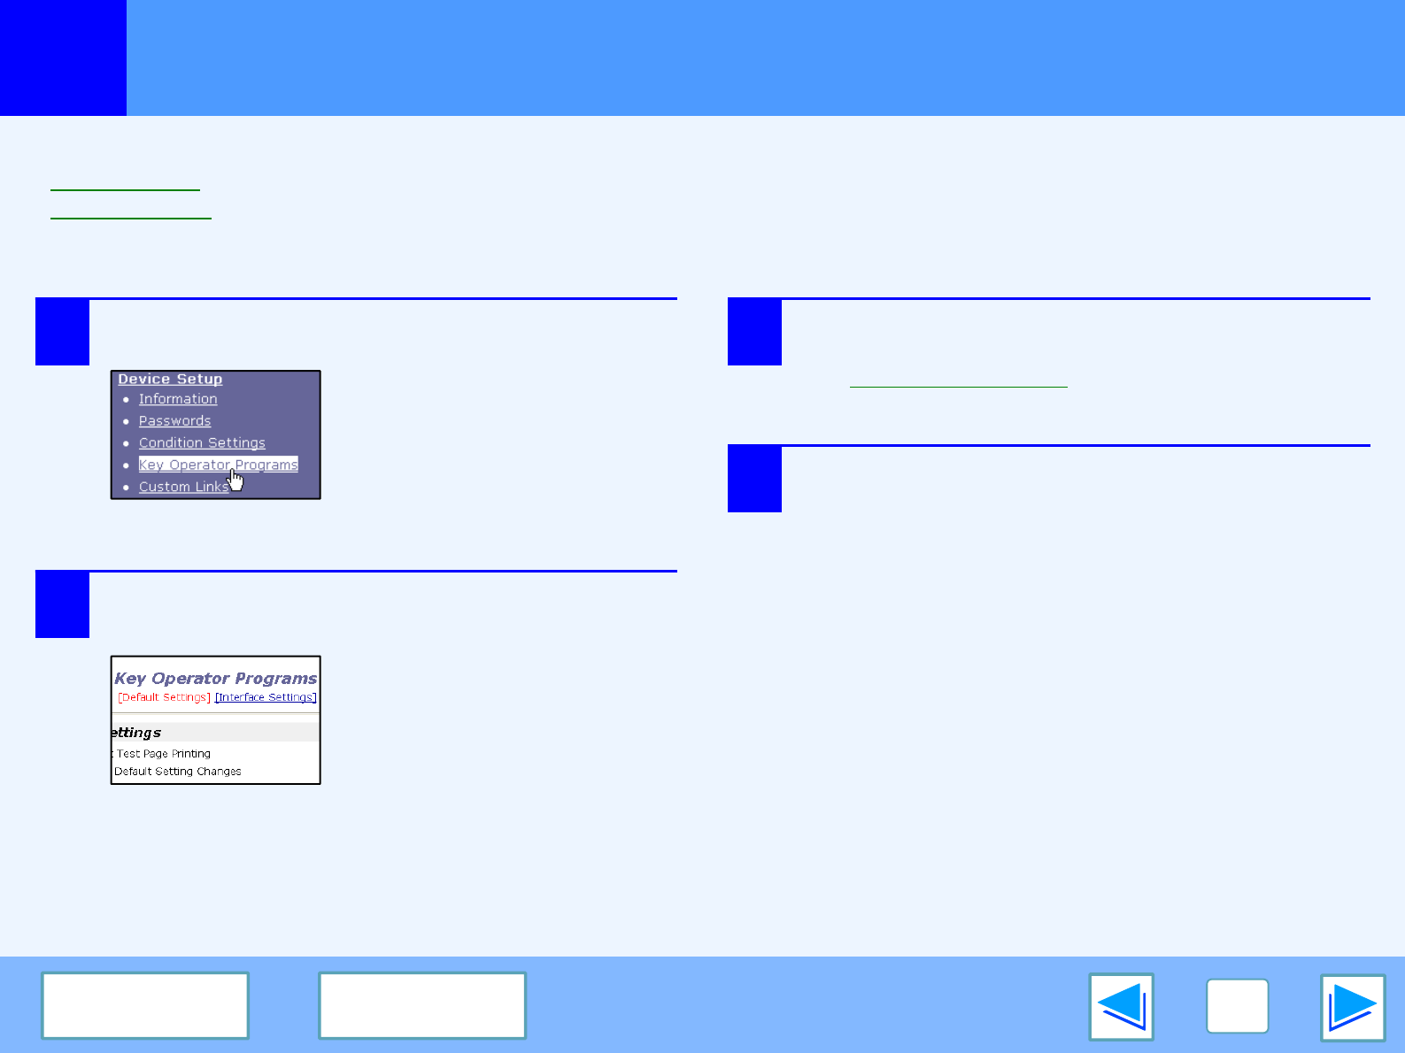Screen dimensions: 1405x1053
Task: Click the Test Page Printing item
Action: tap(164, 754)
